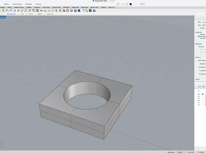Image resolution: width=206 pixels, height=154 pixels.
Task: Click the viewport Title input field
Action: 204,22
